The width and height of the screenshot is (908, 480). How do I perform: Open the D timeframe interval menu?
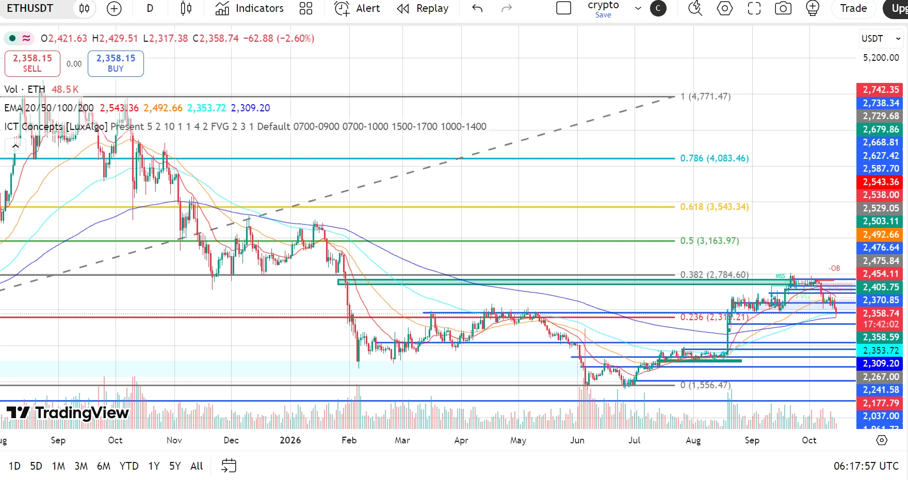pos(150,8)
